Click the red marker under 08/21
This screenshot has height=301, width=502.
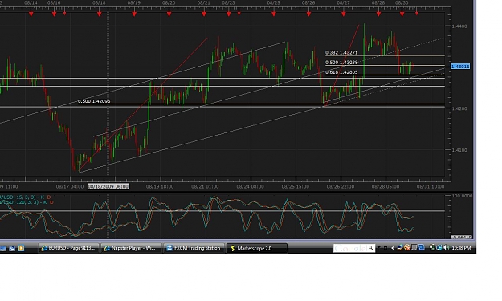coord(204,14)
